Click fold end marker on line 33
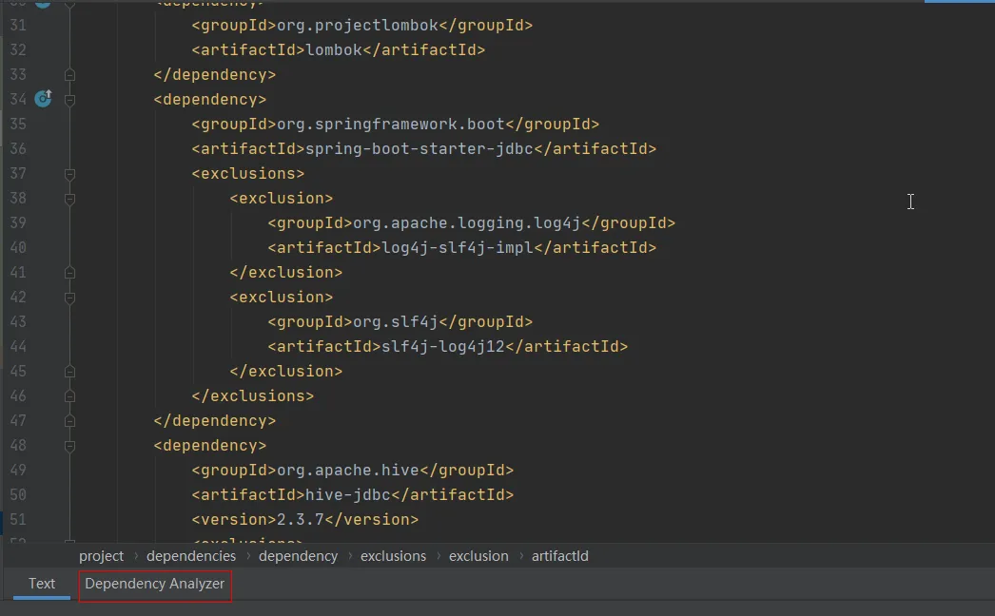Screen dimensions: 995x616 click(69, 75)
